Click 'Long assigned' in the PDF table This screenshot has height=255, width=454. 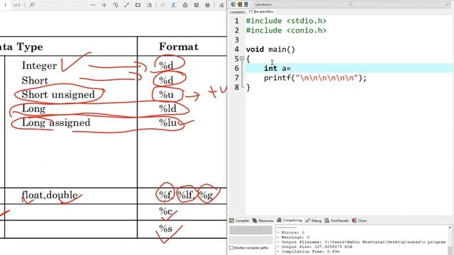coord(56,123)
